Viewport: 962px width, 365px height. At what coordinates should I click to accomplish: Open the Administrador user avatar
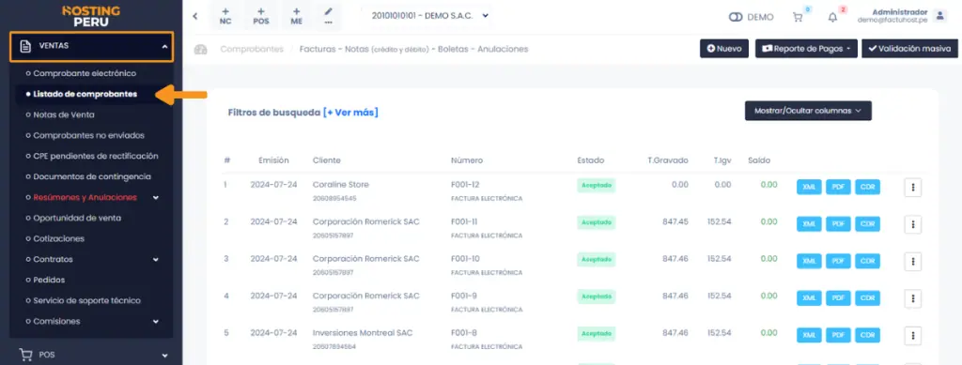tap(939, 16)
